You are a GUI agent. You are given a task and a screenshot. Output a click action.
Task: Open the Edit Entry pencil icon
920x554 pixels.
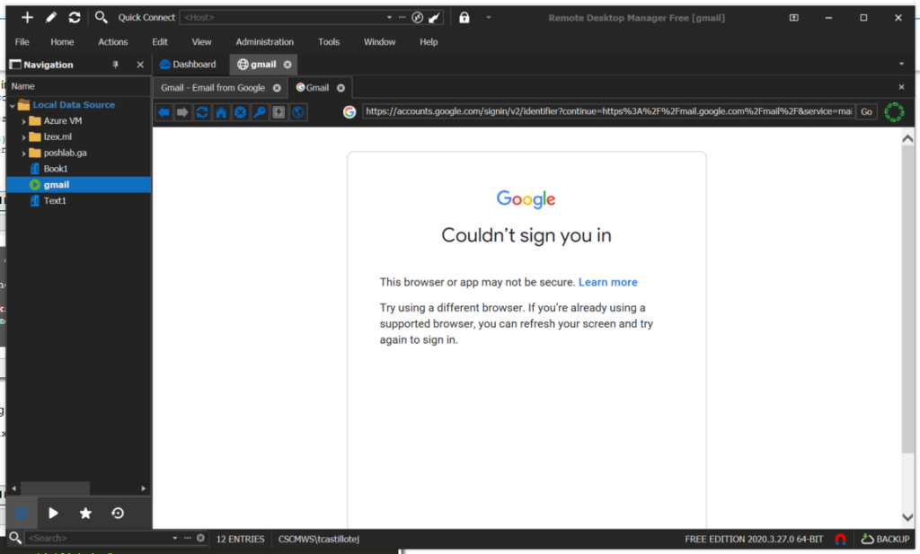[x=52, y=17]
